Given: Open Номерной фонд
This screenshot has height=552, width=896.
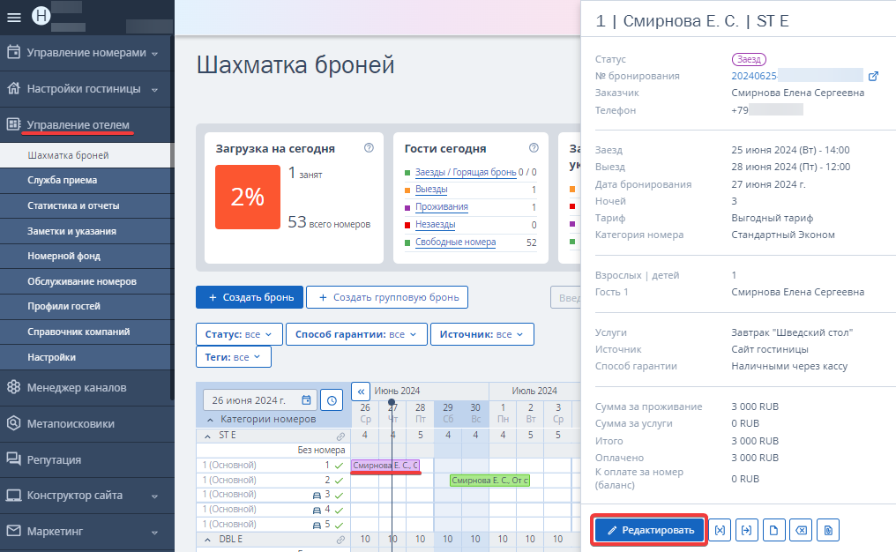Looking at the screenshot, I should [86, 256].
